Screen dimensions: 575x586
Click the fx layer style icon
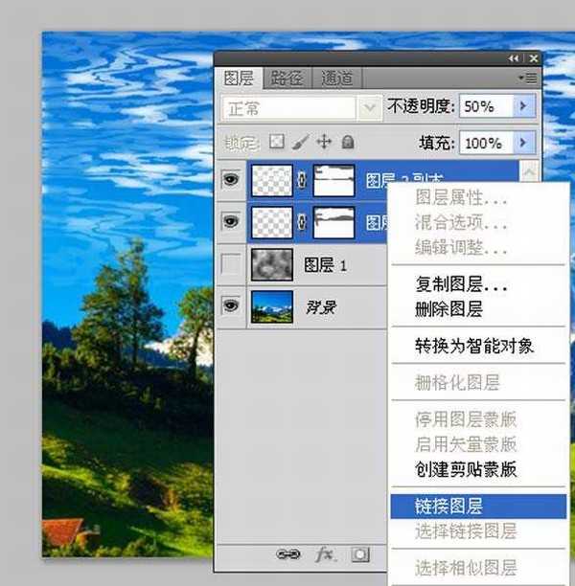(x=325, y=553)
